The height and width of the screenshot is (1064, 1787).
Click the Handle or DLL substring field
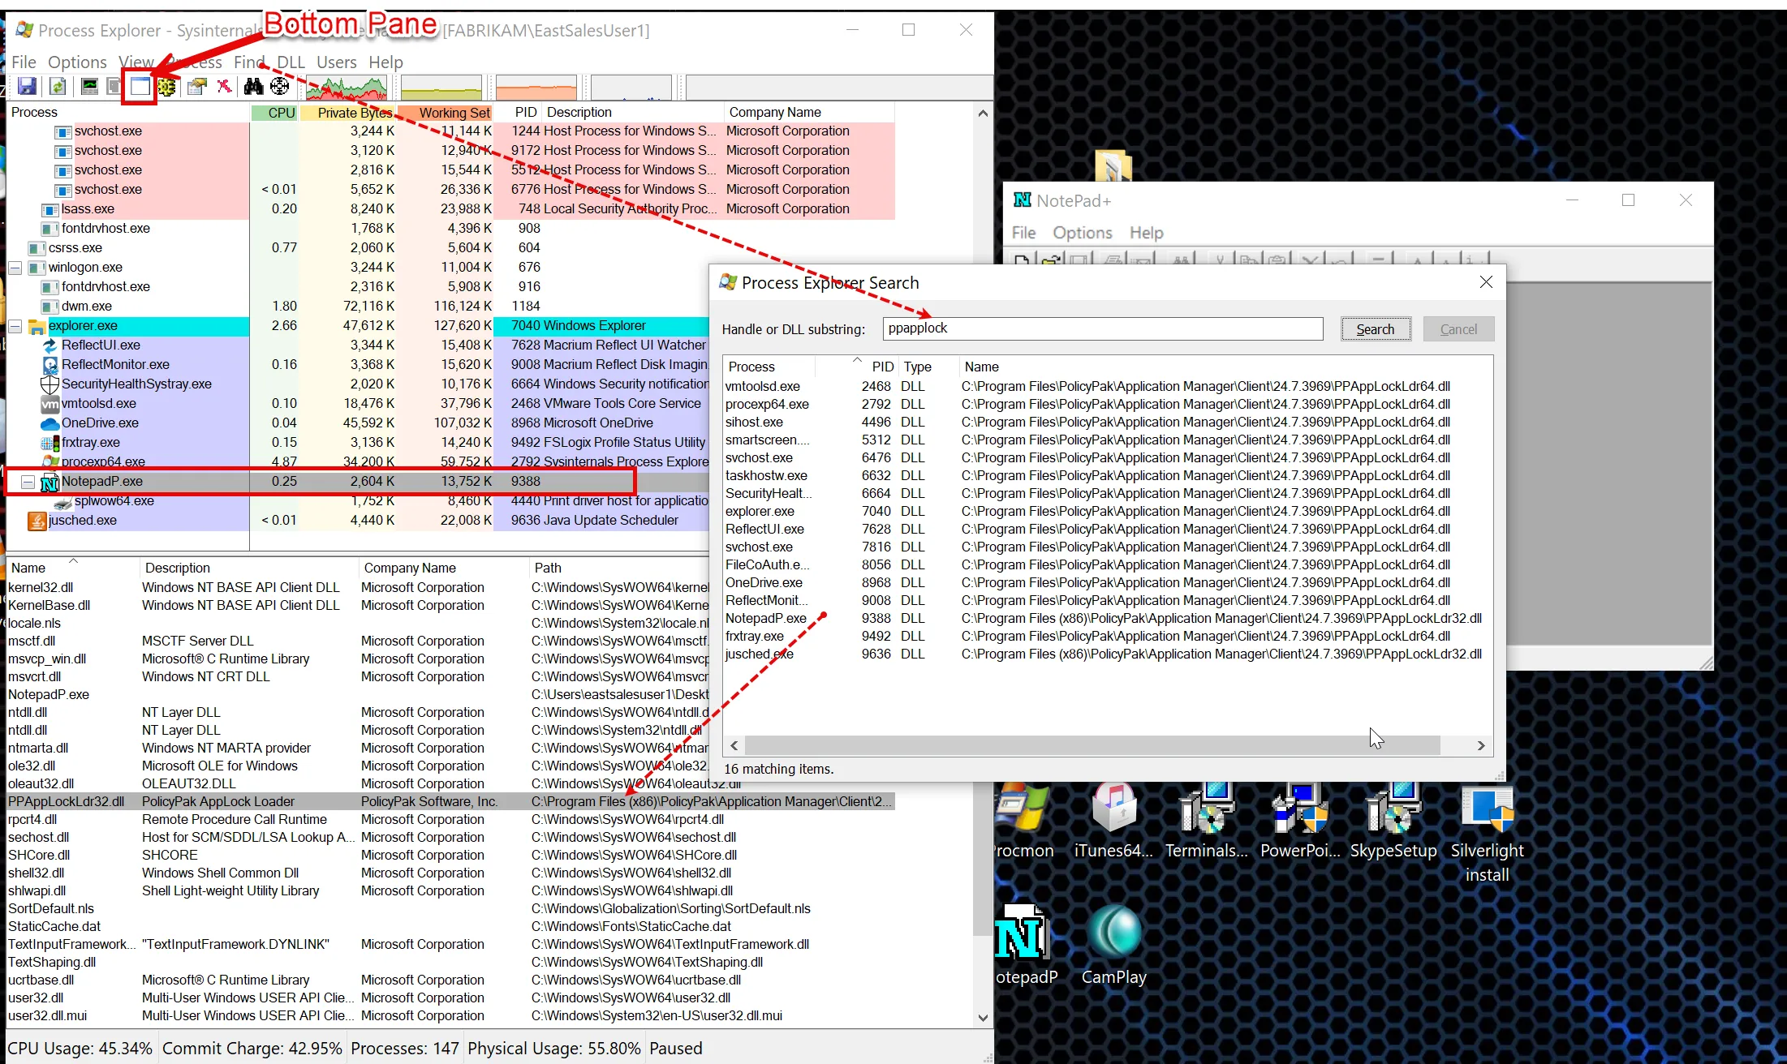click(1102, 328)
